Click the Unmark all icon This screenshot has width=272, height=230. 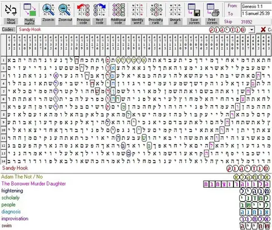click(x=175, y=10)
